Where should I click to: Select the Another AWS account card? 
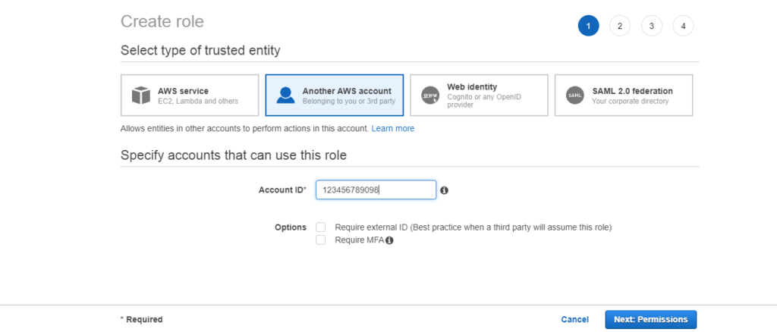335,95
